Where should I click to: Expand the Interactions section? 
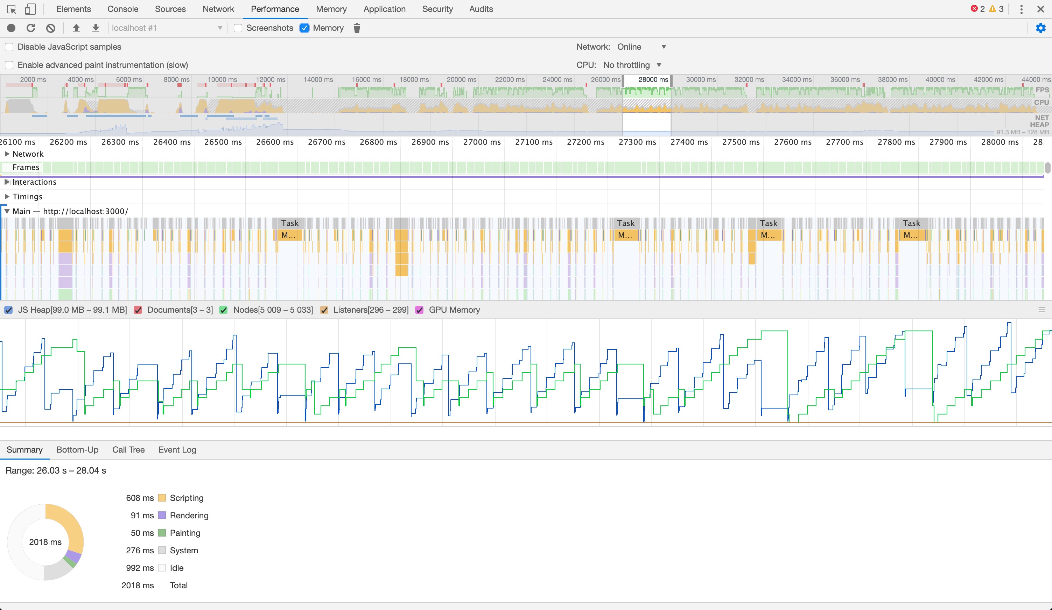pyautogui.click(x=7, y=182)
